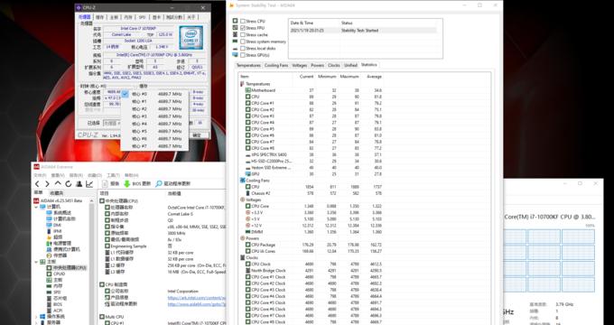Select Core #5 in CPU-Z core menu

tap(154, 131)
